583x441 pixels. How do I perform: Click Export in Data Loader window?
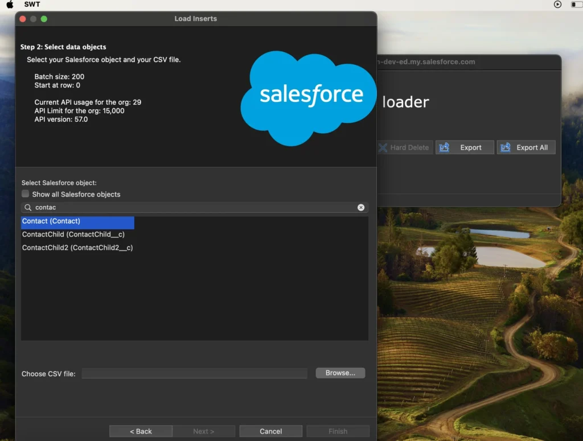coord(465,147)
